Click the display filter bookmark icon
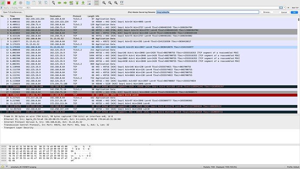This screenshot has width=300, height=169. (x=2, y=8)
